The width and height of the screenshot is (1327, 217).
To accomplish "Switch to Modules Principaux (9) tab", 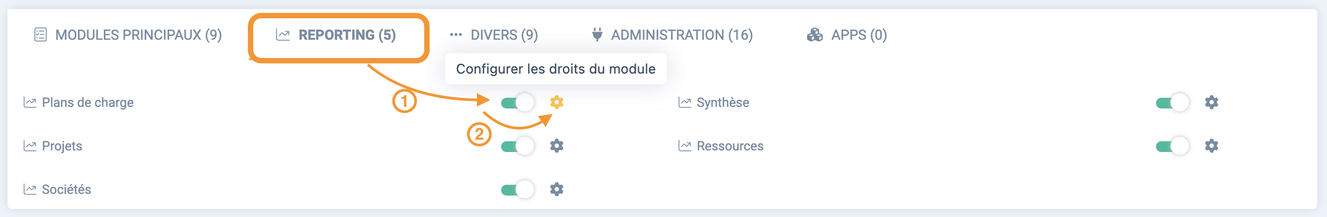I will (128, 35).
